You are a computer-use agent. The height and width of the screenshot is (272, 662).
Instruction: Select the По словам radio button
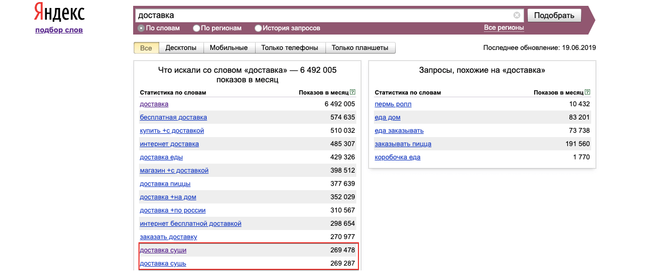pyautogui.click(x=141, y=28)
